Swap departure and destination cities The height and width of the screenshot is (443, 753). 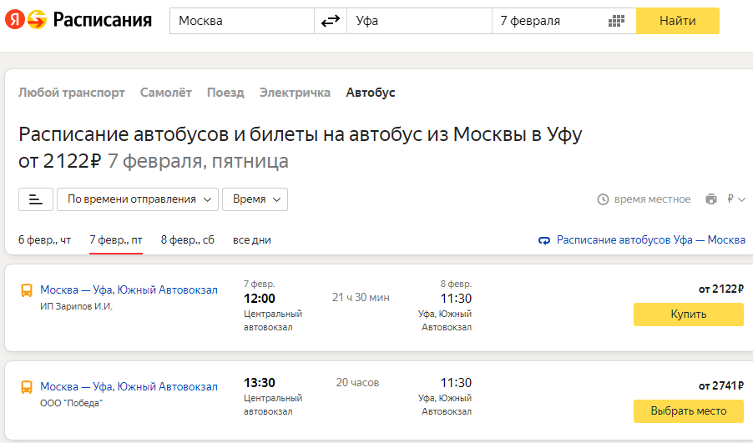(331, 21)
